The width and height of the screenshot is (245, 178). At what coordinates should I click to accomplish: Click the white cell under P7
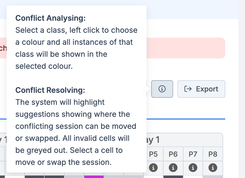tap(193, 177)
